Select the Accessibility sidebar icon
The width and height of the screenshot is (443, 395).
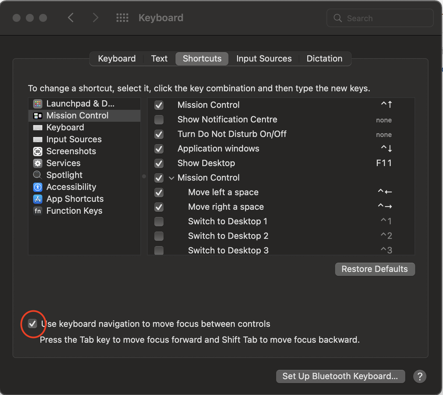[x=38, y=187]
